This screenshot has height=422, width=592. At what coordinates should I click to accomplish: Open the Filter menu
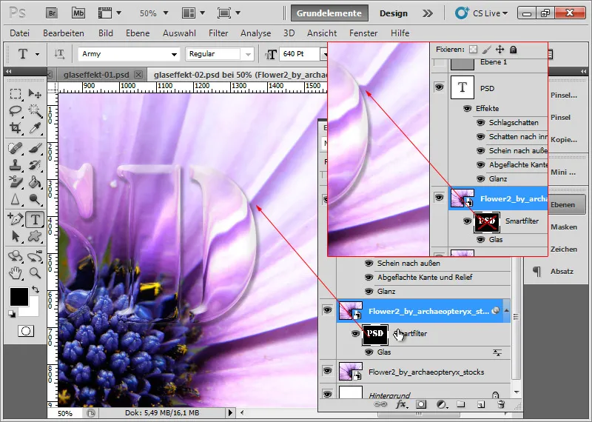(x=218, y=33)
